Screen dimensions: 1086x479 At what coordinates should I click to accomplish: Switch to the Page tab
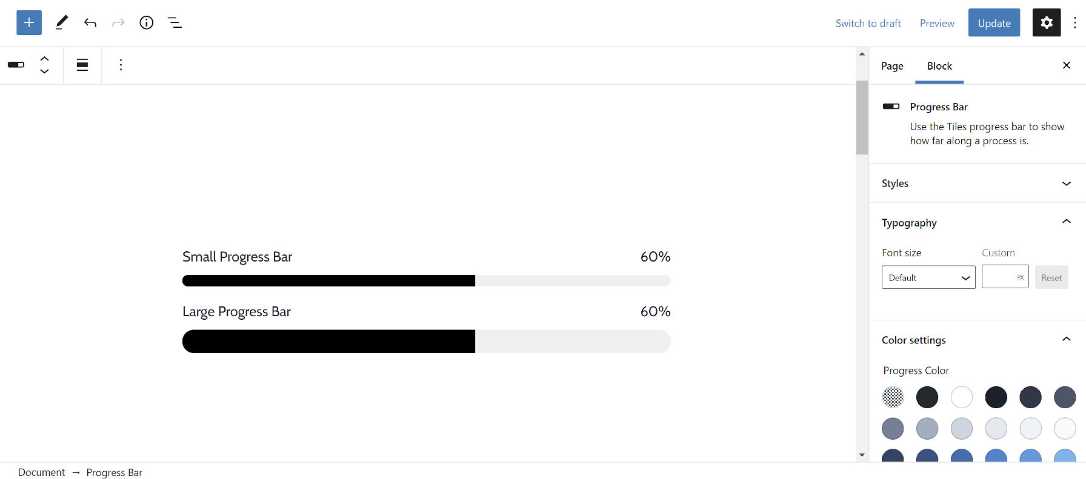[x=892, y=66]
